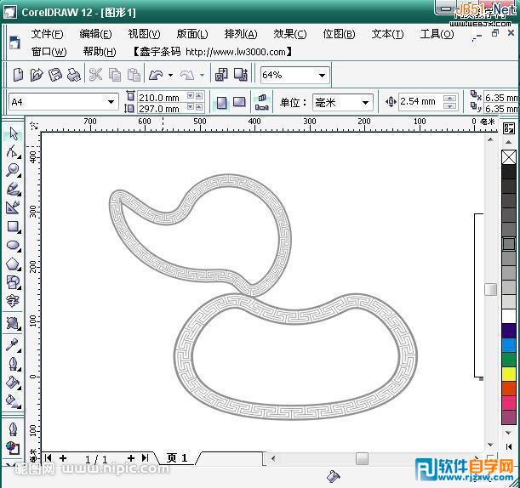Toggle landscape page orientation
Screen dimensions: 520x488
pyautogui.click(x=239, y=102)
